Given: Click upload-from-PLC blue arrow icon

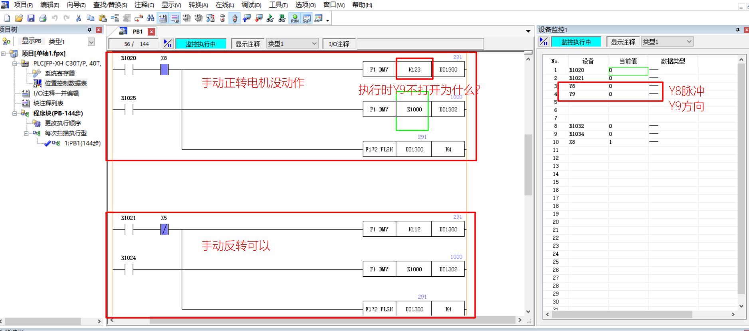Looking at the screenshot, I should 247,18.
